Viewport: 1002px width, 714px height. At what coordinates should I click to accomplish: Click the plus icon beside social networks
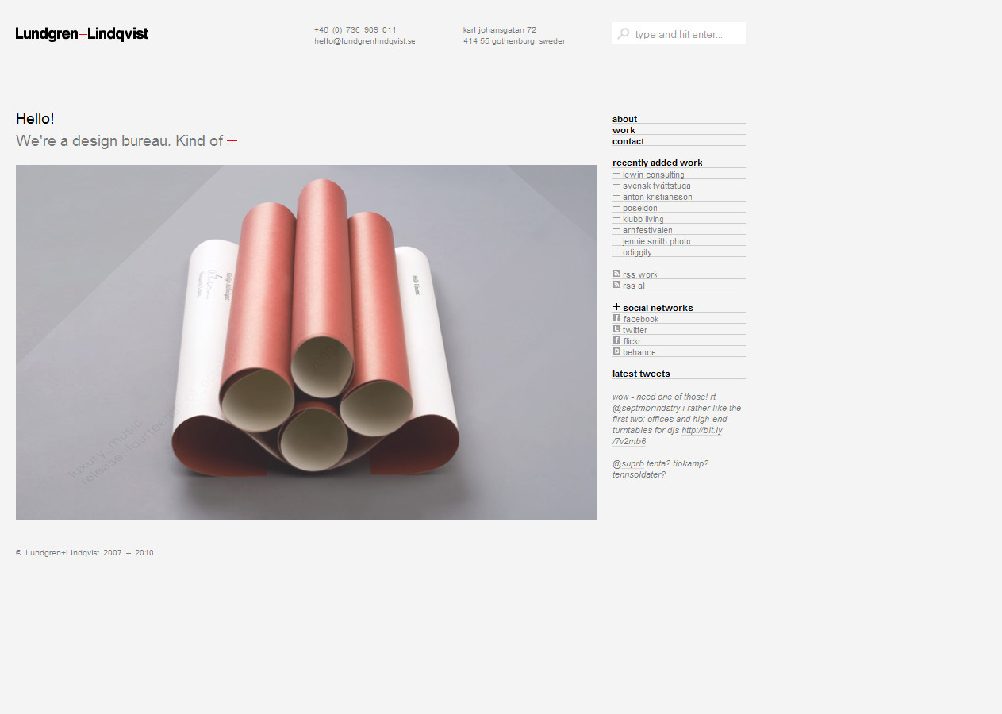click(616, 307)
